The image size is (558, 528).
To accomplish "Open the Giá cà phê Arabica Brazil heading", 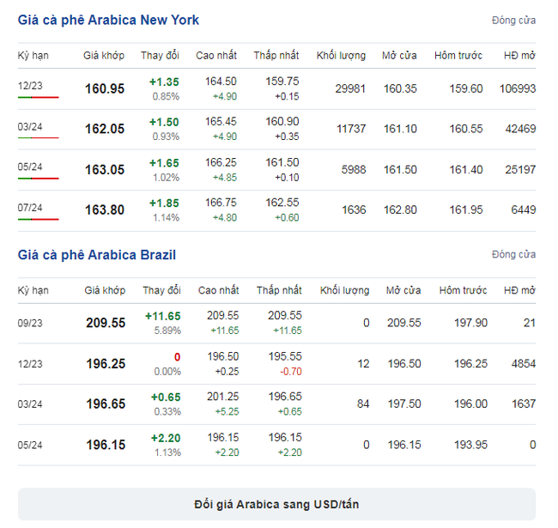I will pos(97,255).
